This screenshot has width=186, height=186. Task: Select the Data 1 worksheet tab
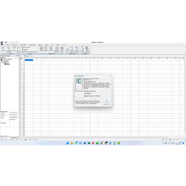coord(28,56)
